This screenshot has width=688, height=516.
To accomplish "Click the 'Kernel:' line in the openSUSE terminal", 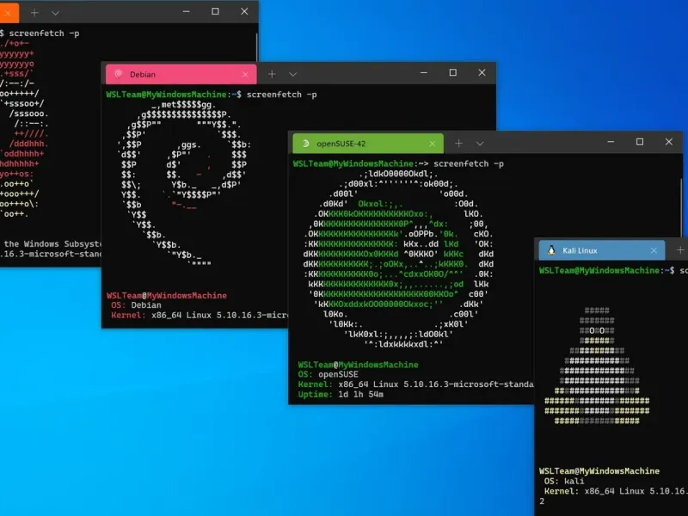I will tap(415, 384).
